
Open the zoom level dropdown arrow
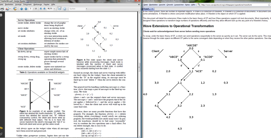coord(54,9)
